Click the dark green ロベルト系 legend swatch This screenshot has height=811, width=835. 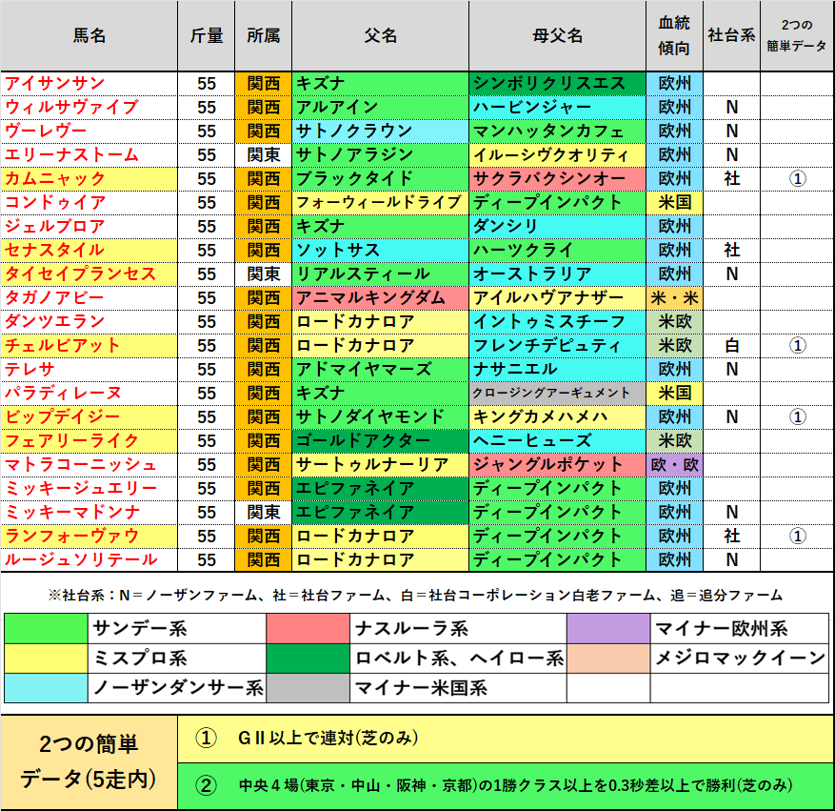[x=308, y=659]
